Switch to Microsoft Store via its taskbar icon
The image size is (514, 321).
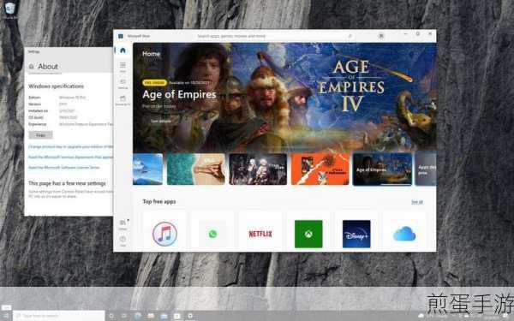(x=177, y=316)
